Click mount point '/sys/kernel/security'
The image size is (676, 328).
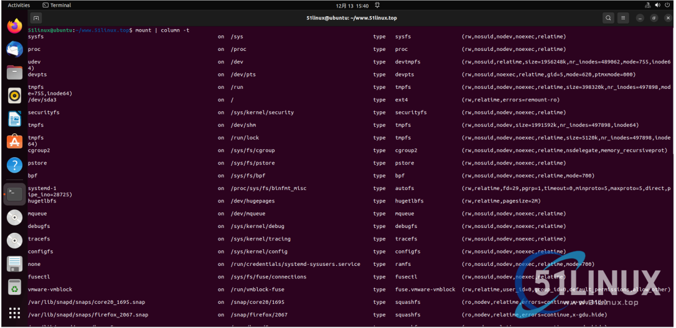pos(262,112)
